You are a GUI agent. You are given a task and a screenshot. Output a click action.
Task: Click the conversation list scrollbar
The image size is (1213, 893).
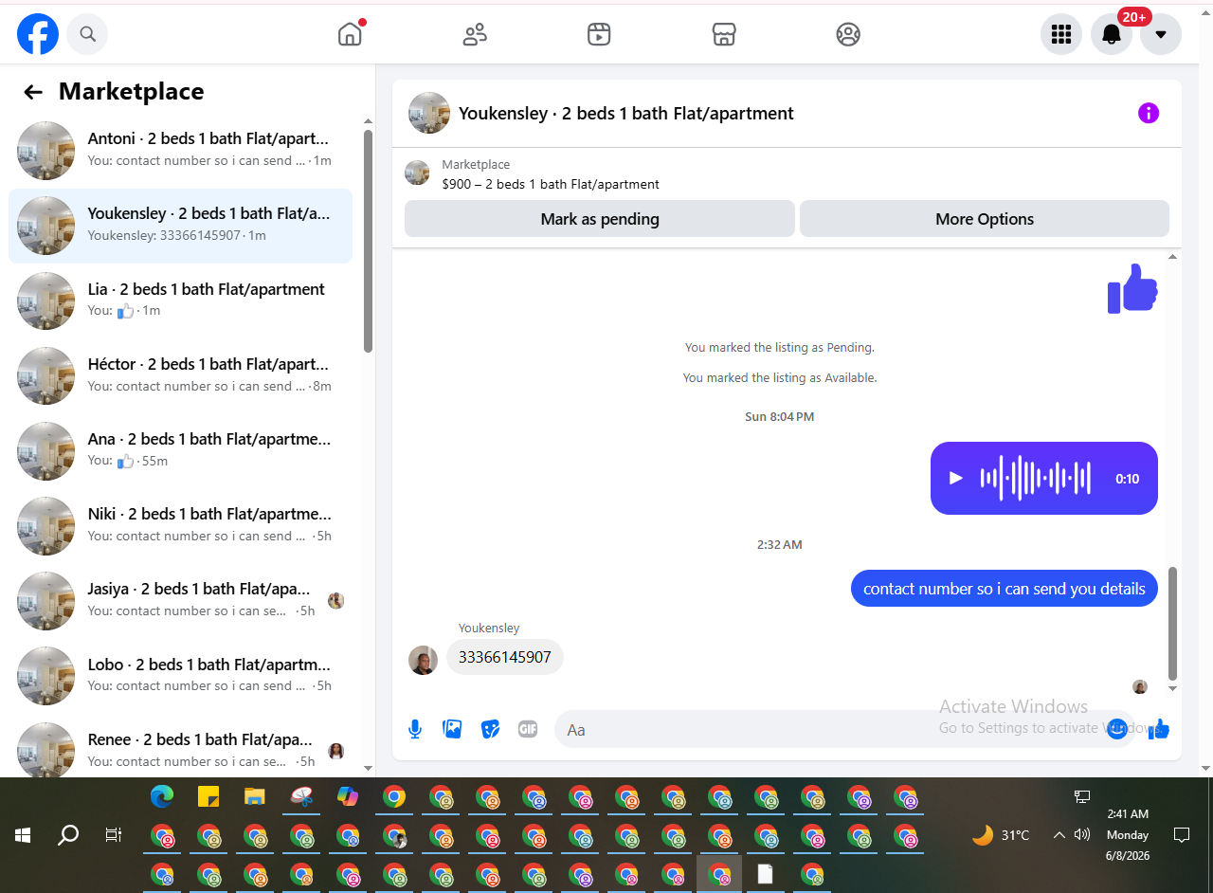click(369, 241)
